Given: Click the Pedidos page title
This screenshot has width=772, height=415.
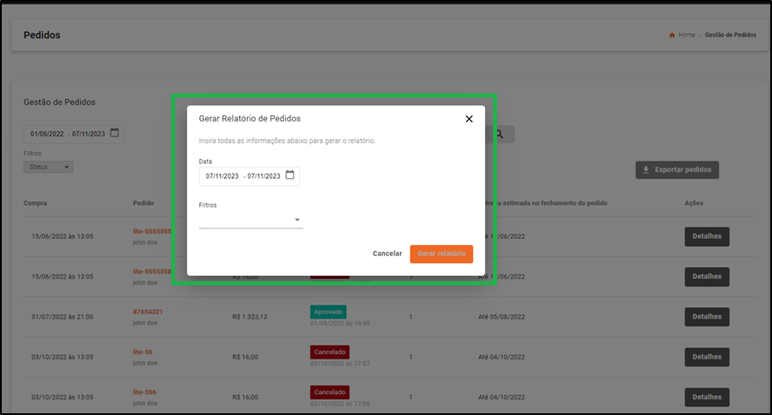Looking at the screenshot, I should pos(42,36).
